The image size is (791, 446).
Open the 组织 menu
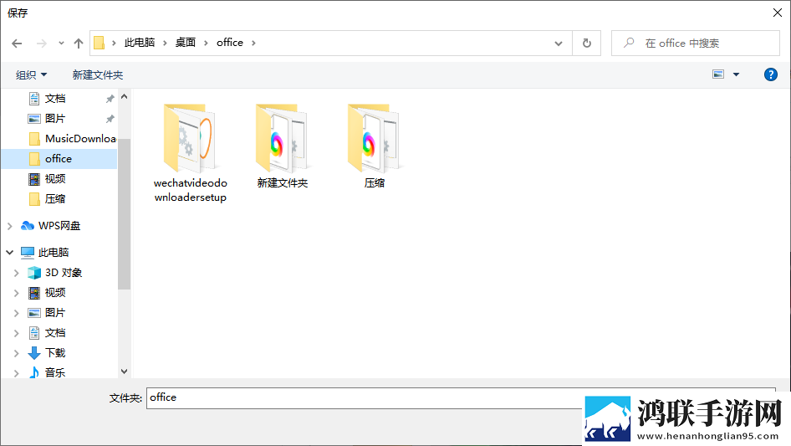click(31, 74)
